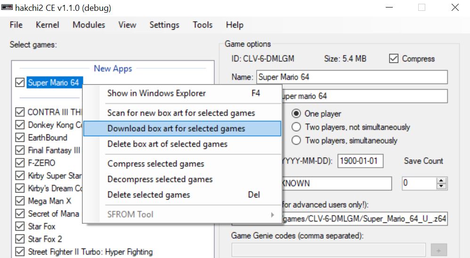Choose Delete box art of selected games
This screenshot has height=258, width=470.
click(182, 144)
